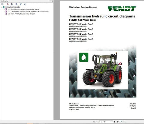The width and height of the screenshot is (144, 124).
Task: Click the first red bookmark toolbar icon
Action: (8, 4)
